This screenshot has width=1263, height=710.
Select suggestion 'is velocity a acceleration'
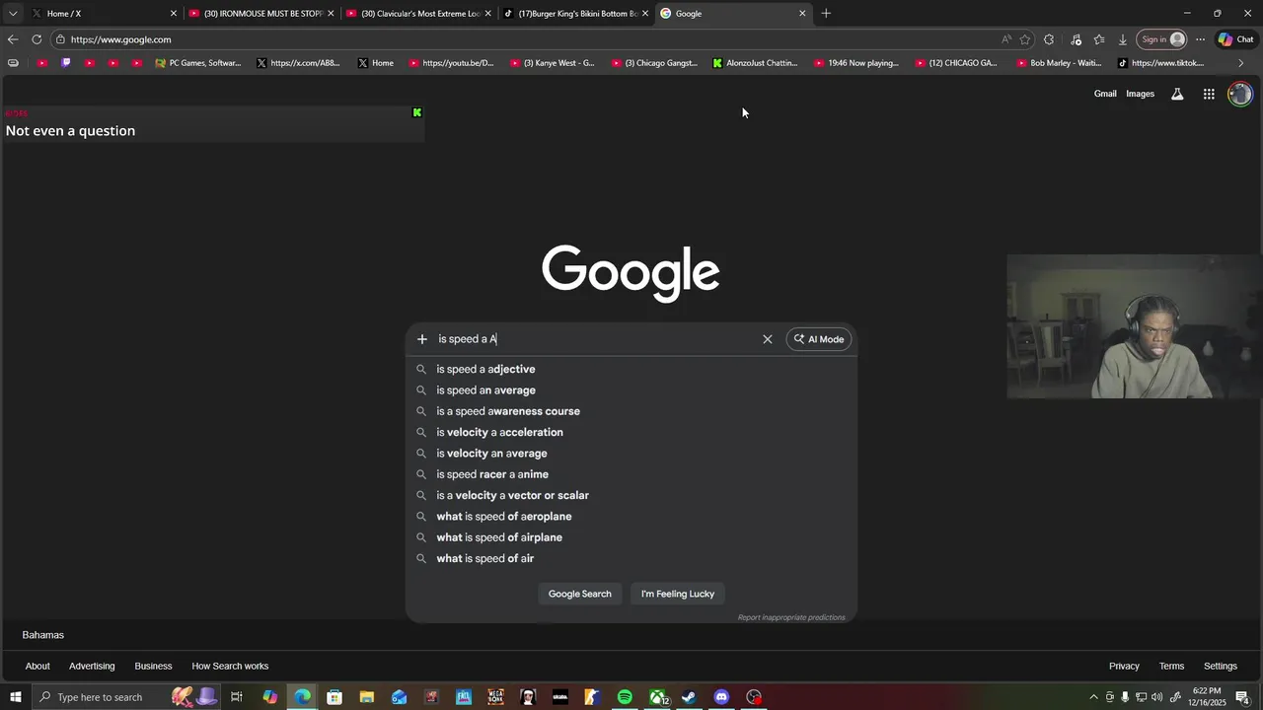(x=631, y=432)
